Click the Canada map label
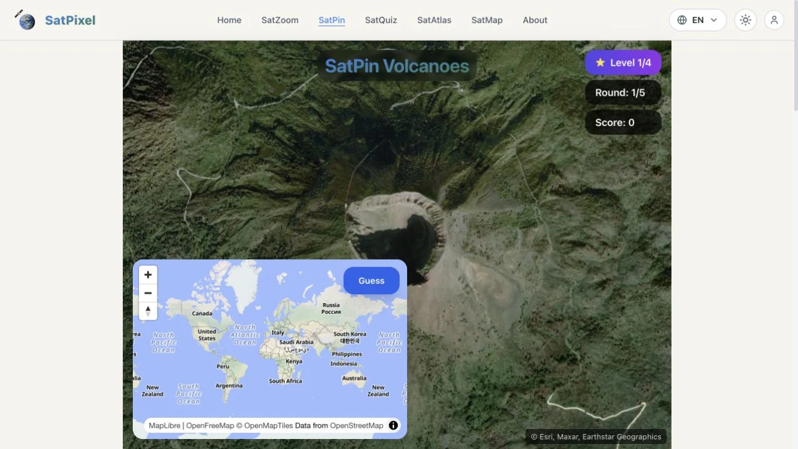 (202, 314)
